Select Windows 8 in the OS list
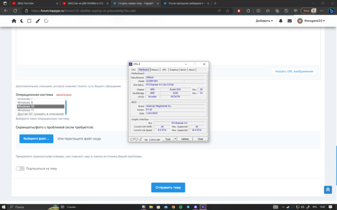 click(25, 102)
